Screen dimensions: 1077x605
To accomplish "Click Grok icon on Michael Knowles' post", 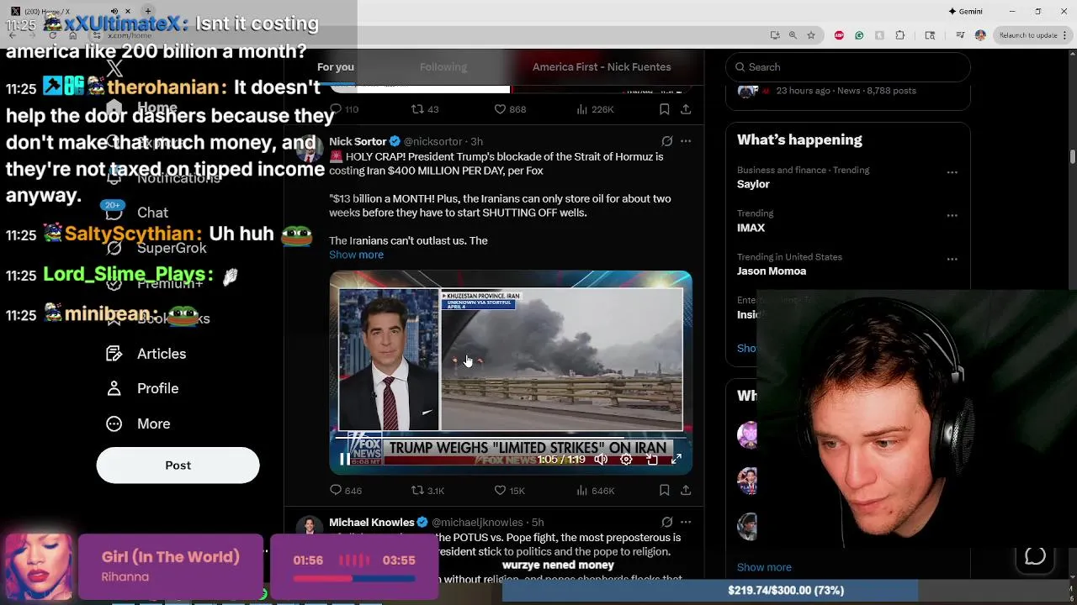I will pyautogui.click(x=666, y=522).
